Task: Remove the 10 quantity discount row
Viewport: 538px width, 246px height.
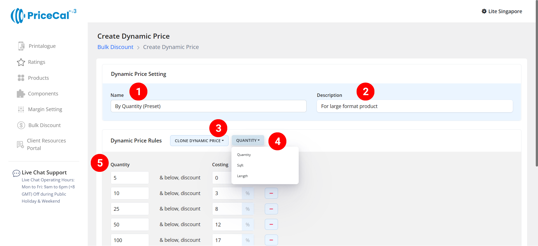Action: pyautogui.click(x=271, y=193)
